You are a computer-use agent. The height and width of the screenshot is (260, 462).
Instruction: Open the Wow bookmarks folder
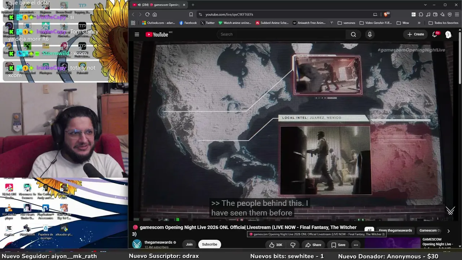[403, 23]
